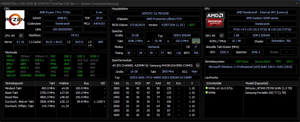Click the BIOS date 07/18/2024 field
Viewport: 300px width, 122px height.
tap(138, 25)
